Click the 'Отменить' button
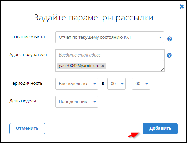The image size is (187, 143). pyautogui.click(x=27, y=129)
